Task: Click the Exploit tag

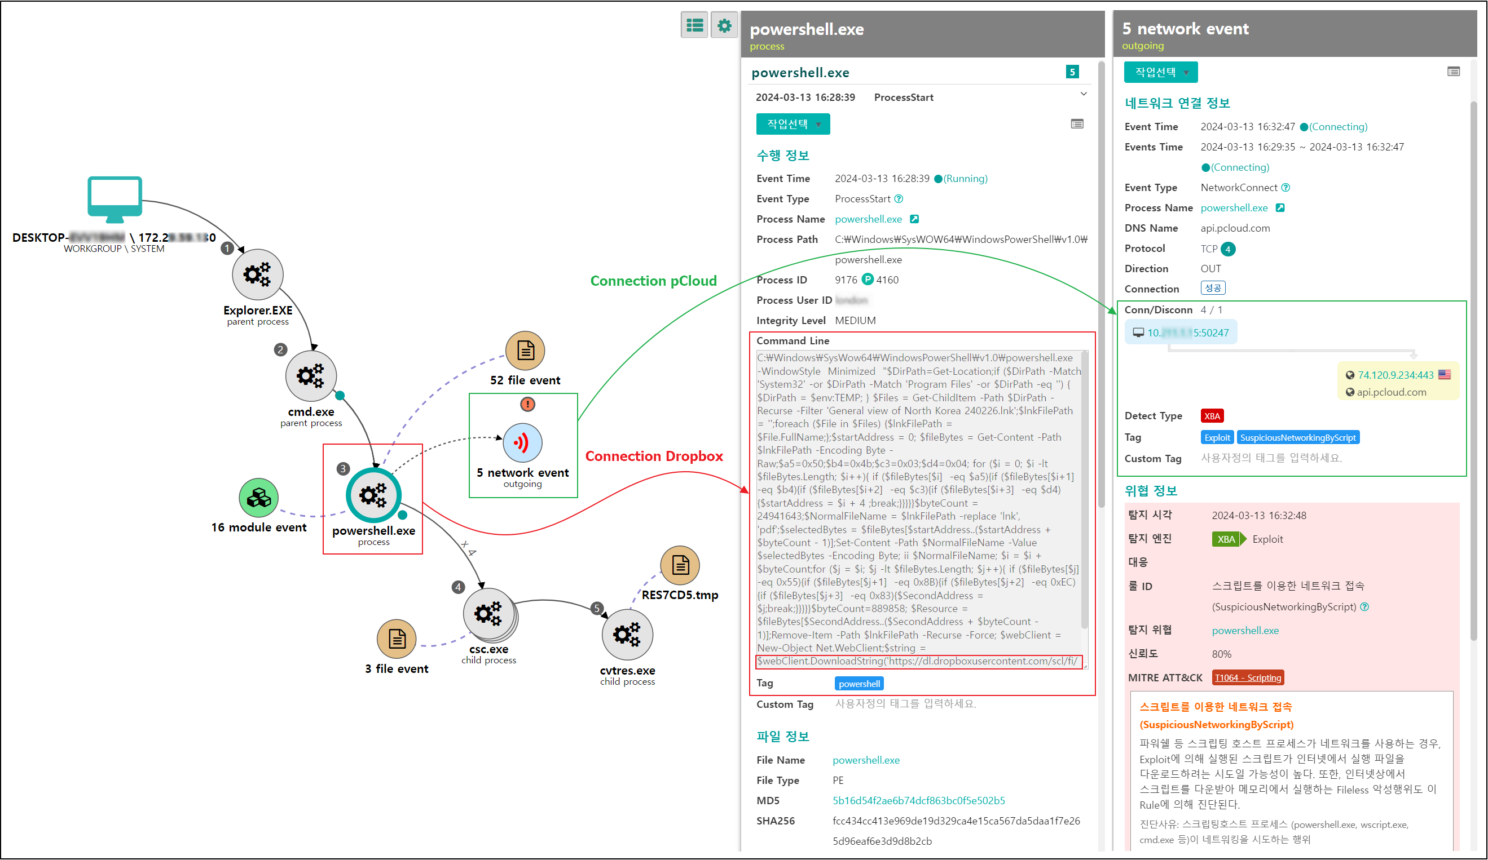Action: [1217, 438]
